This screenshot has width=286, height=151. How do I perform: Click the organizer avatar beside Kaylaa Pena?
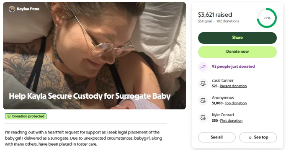pyautogui.click(x=12, y=9)
